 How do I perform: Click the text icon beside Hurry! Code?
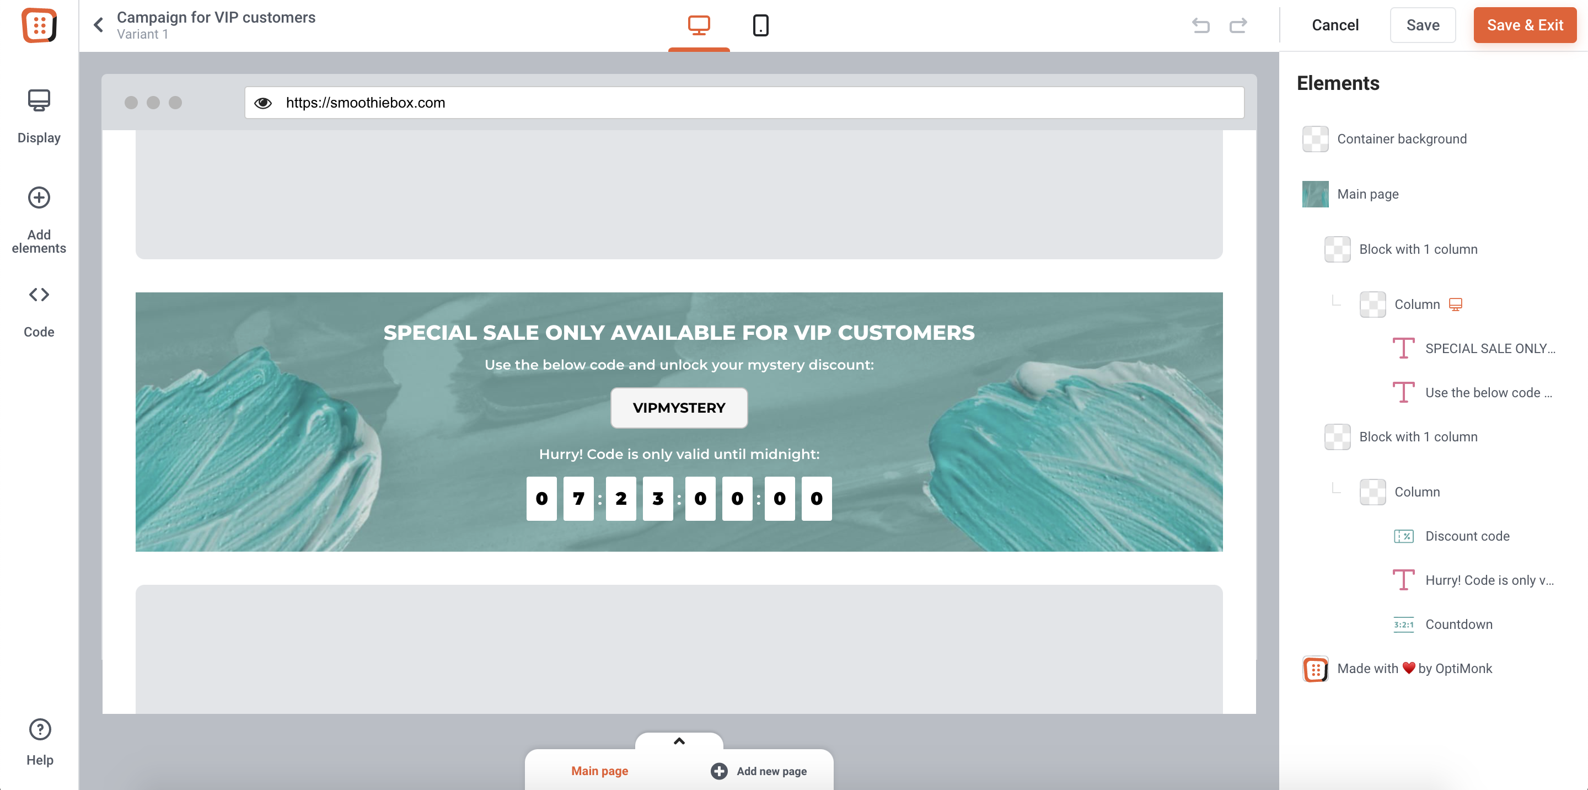pos(1403,580)
